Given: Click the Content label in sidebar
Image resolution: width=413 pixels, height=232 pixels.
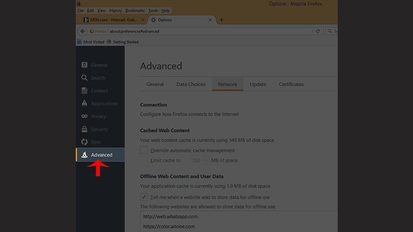Looking at the screenshot, I should point(99,90).
